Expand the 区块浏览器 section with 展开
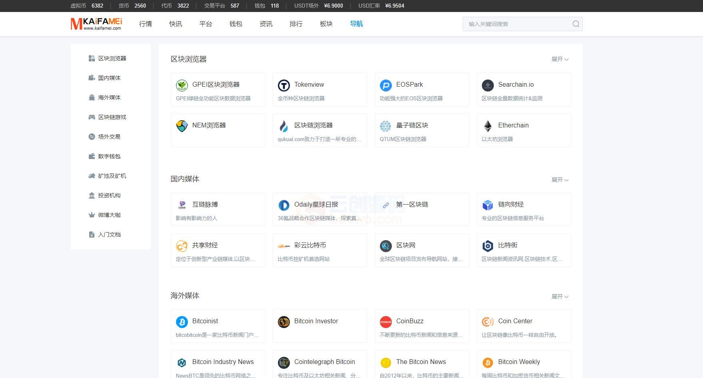Screen dimensions: 703x378 pyautogui.click(x=560, y=59)
